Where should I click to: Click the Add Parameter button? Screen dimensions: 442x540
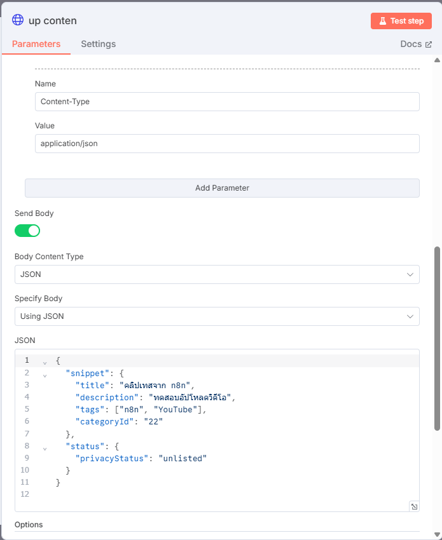pos(222,188)
